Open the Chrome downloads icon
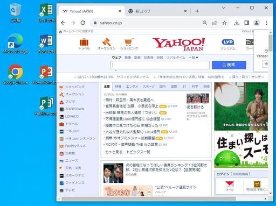This screenshot has width=276, height=206. pos(237,23)
